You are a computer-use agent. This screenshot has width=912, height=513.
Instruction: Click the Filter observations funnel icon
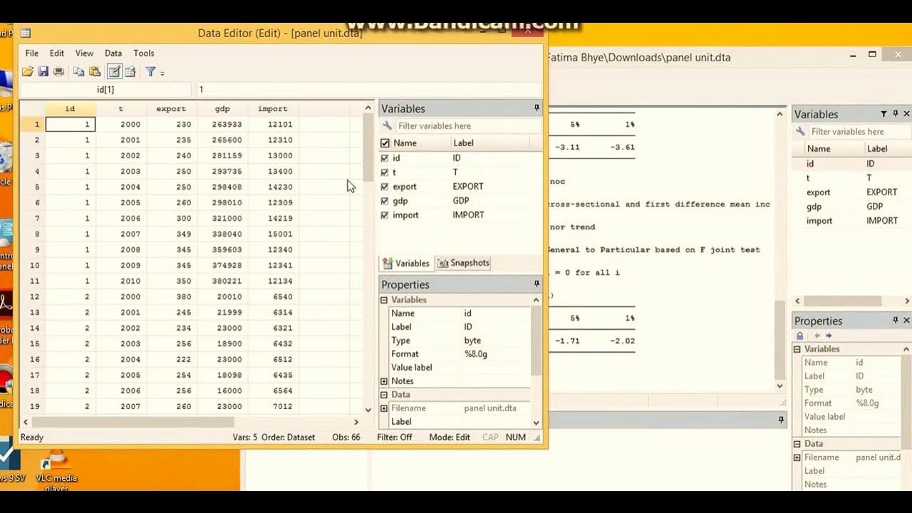point(150,72)
